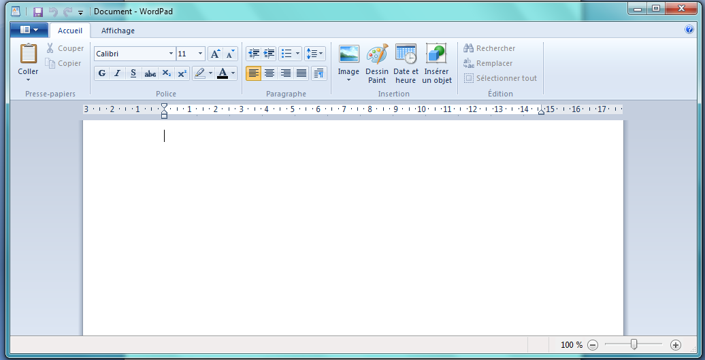This screenshot has width=705, height=360.
Task: Click the Copier button
Action: coord(63,63)
